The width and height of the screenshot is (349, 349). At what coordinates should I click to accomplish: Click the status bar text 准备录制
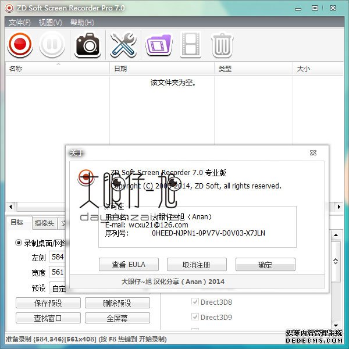[18, 339]
